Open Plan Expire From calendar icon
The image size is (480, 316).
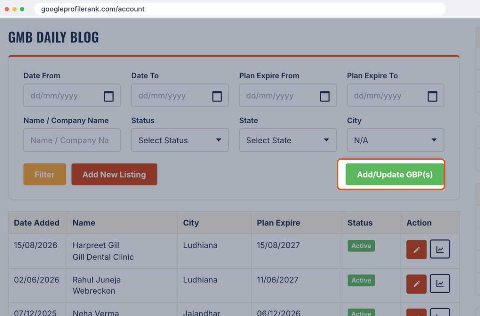tap(325, 96)
